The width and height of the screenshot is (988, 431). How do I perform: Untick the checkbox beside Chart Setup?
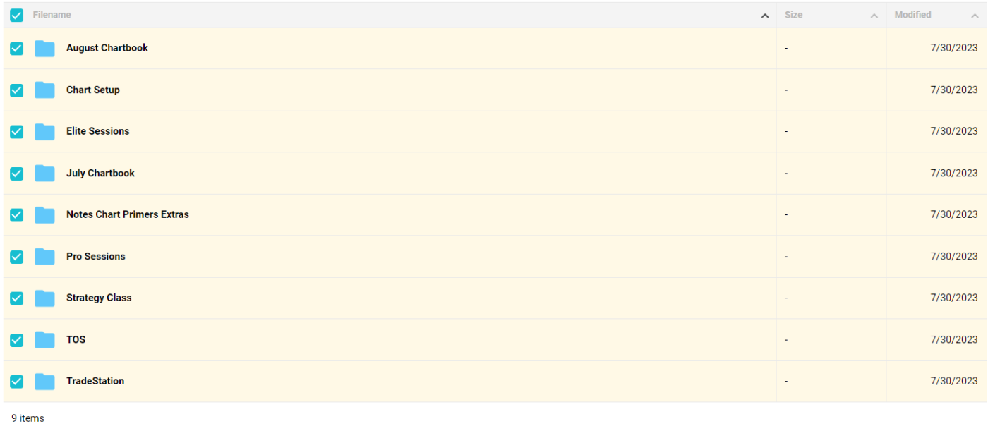[x=17, y=90]
